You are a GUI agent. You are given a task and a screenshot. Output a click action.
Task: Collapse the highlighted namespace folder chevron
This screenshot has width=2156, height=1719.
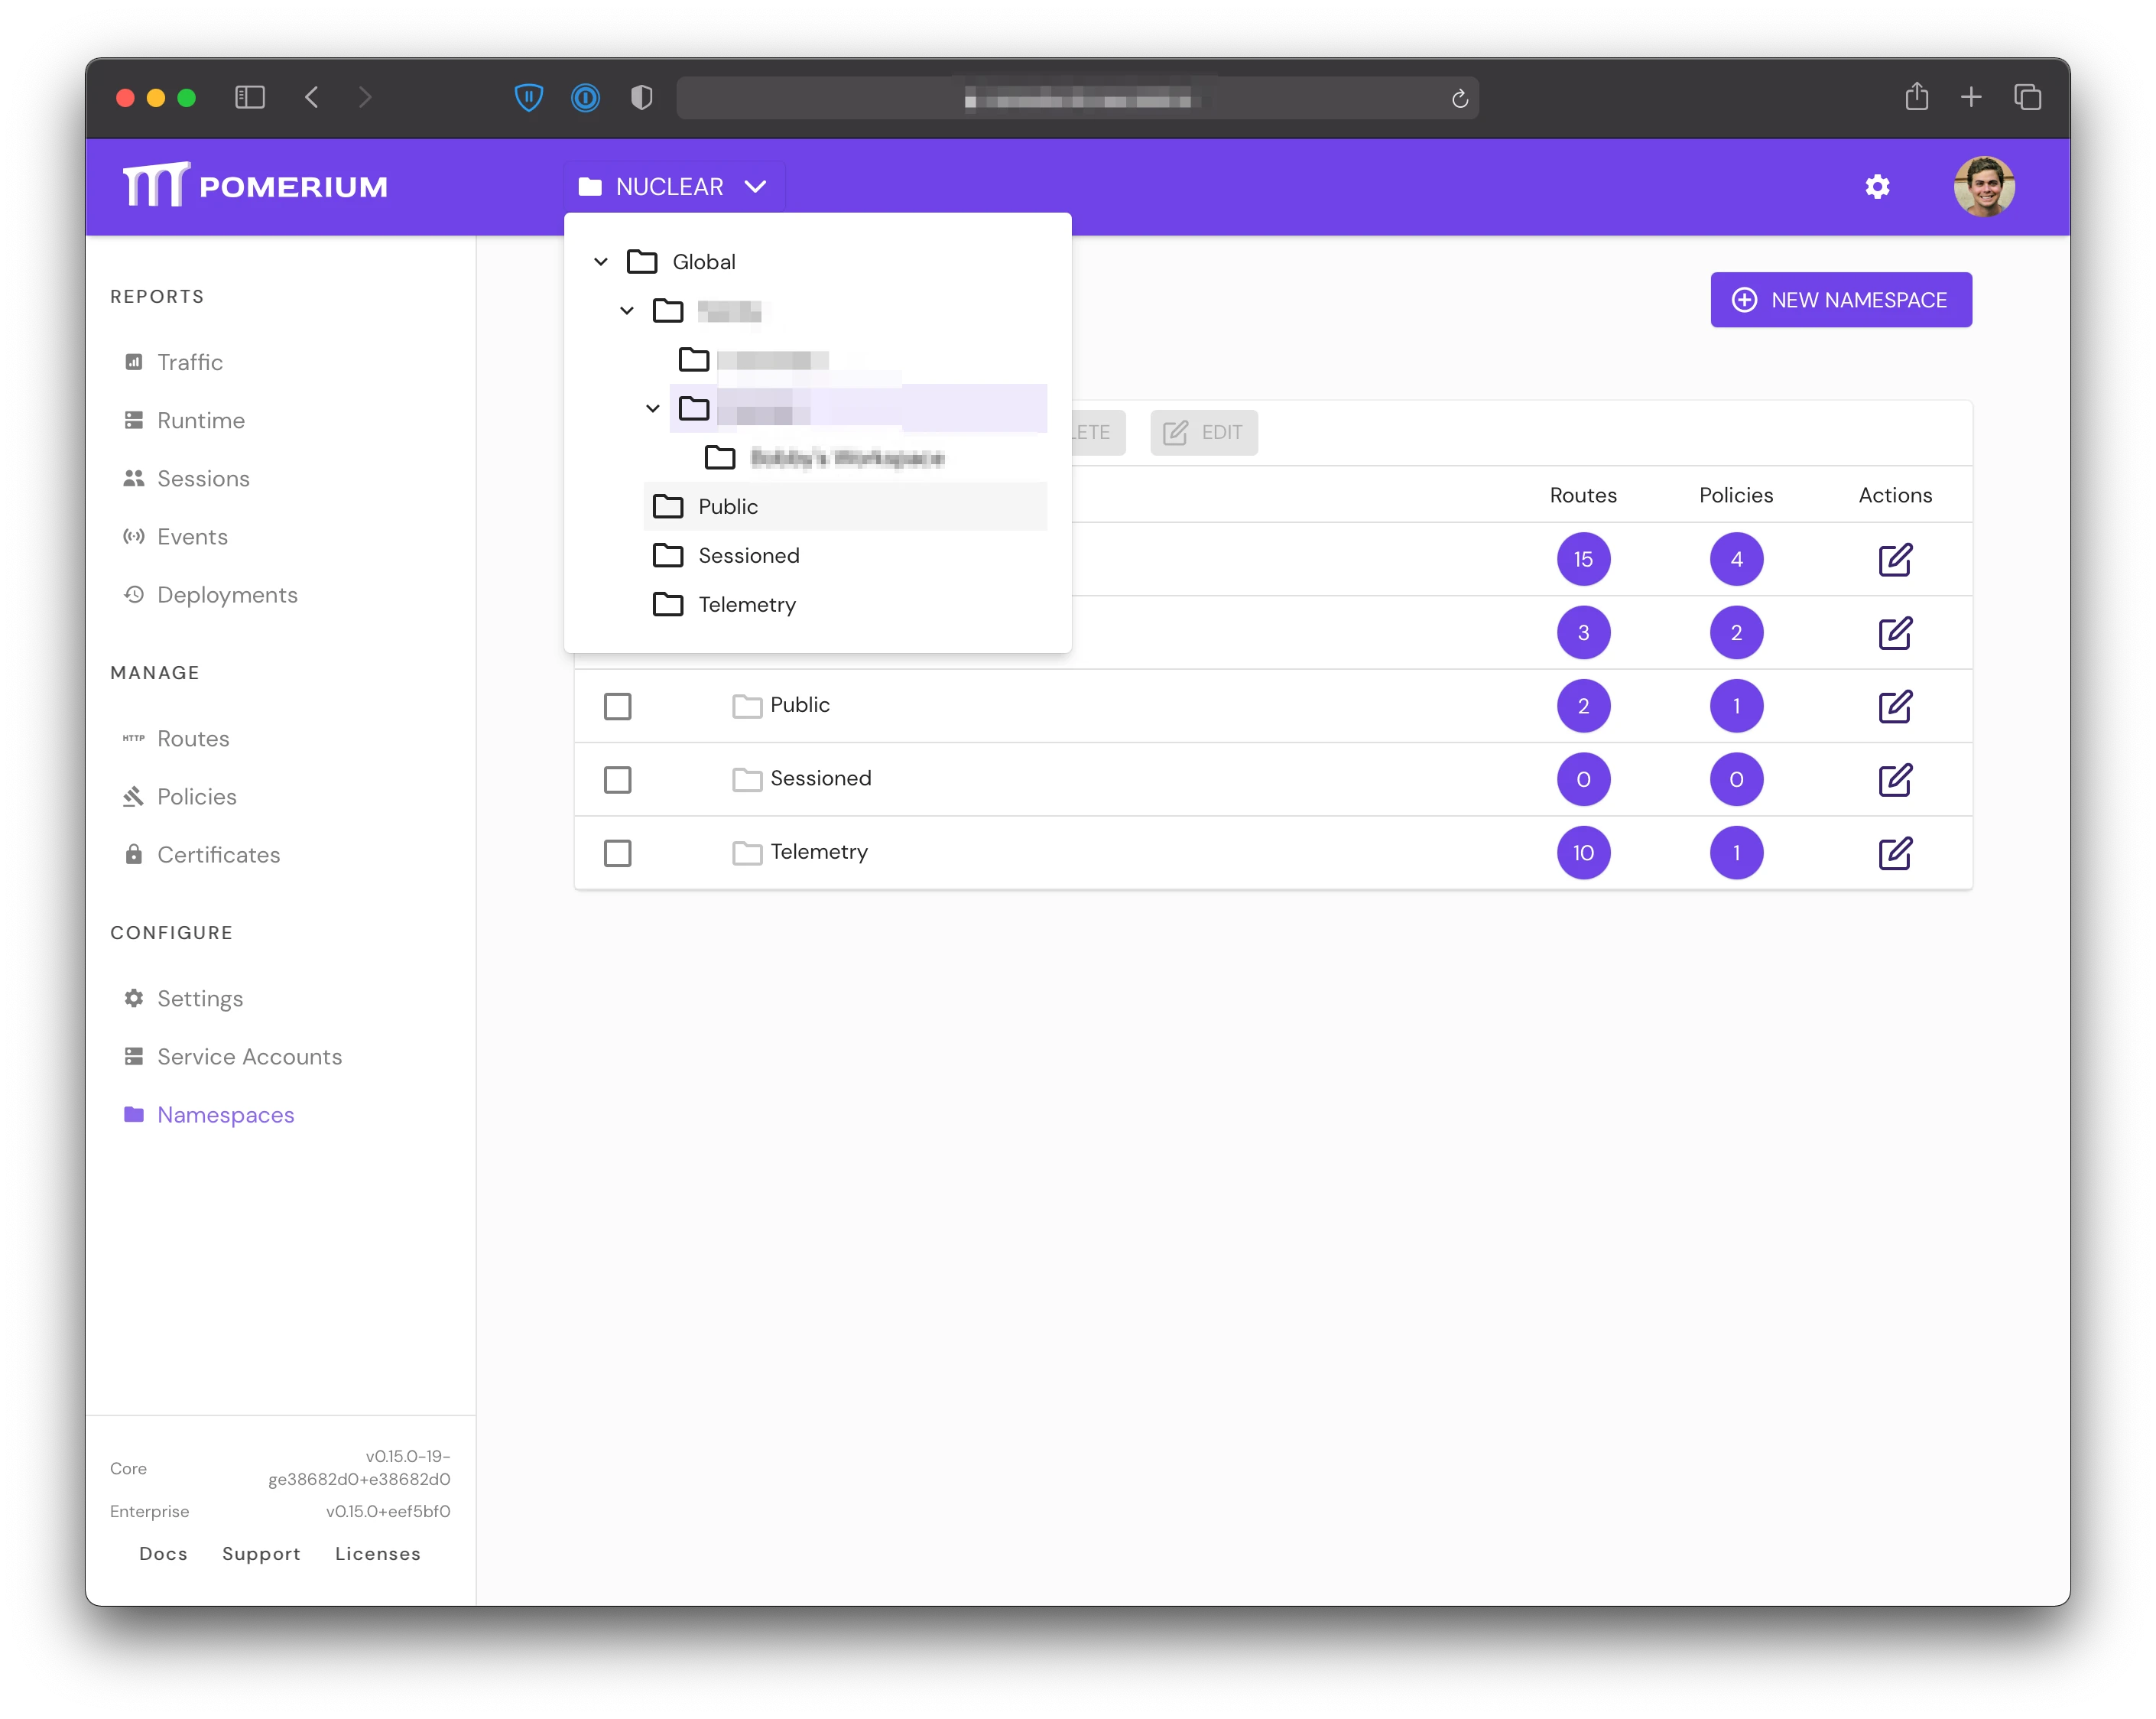(652, 408)
